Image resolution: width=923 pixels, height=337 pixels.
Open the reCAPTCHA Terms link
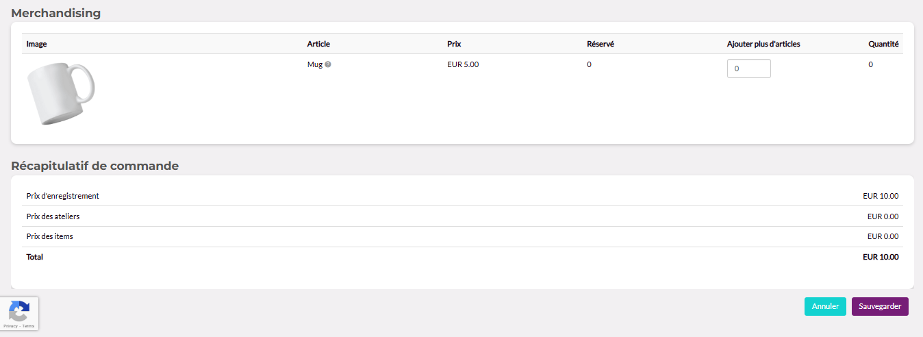(x=28, y=326)
